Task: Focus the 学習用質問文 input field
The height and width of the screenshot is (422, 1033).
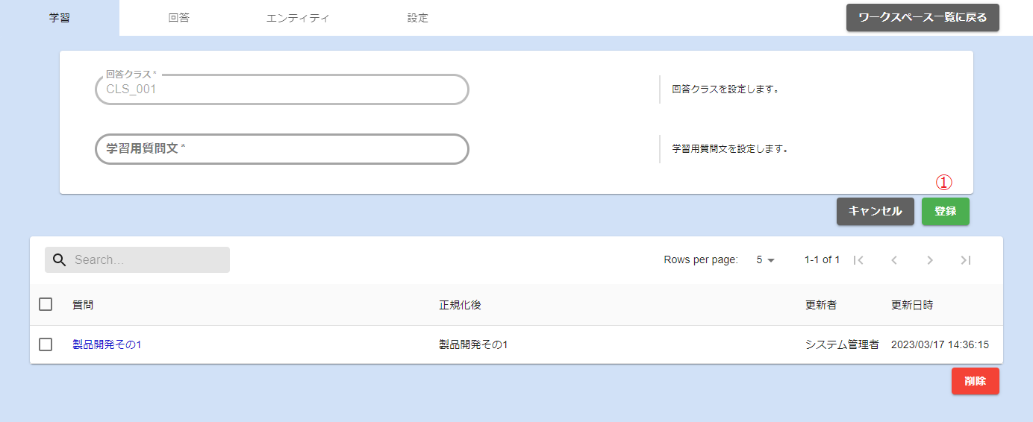Action: [282, 149]
